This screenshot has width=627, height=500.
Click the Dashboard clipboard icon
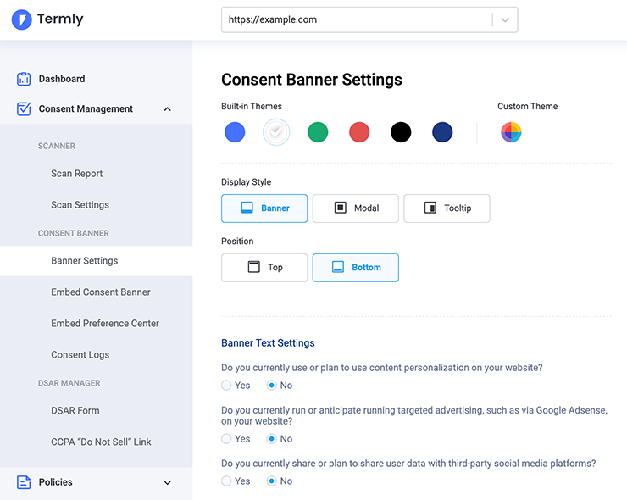pyautogui.click(x=24, y=79)
